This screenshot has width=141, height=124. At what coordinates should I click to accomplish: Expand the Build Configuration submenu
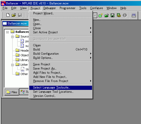pos(91,54)
